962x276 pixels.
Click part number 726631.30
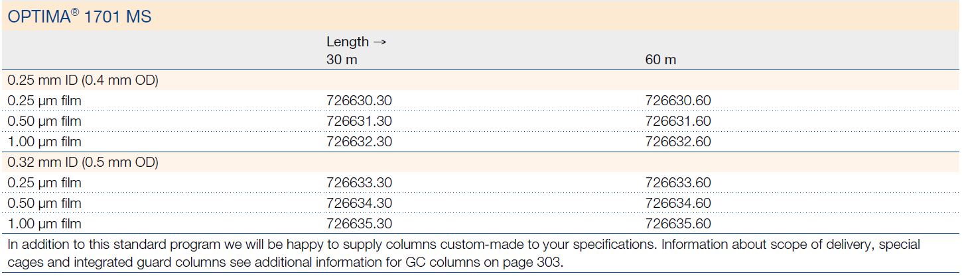tap(359, 122)
